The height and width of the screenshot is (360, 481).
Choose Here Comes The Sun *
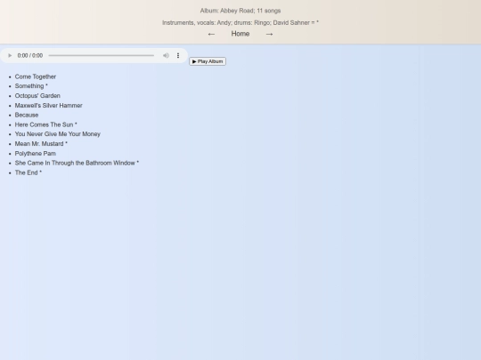46,124
